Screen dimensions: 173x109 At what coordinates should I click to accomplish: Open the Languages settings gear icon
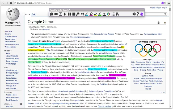pos(21,104)
